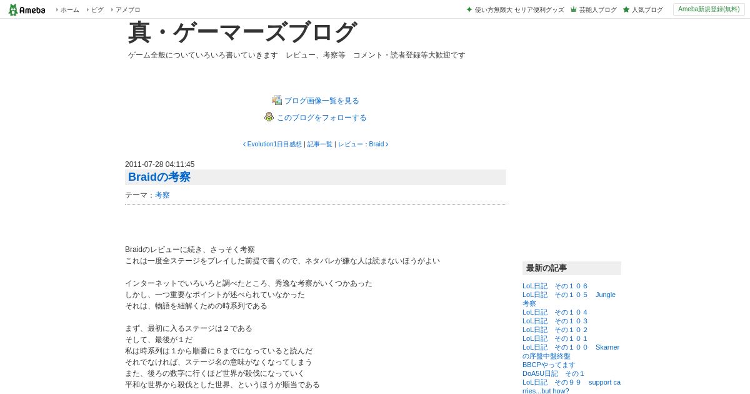The height and width of the screenshot is (394, 750).
Task: Open sidebar post LoL日記 その１０３
Action: (x=555, y=321)
